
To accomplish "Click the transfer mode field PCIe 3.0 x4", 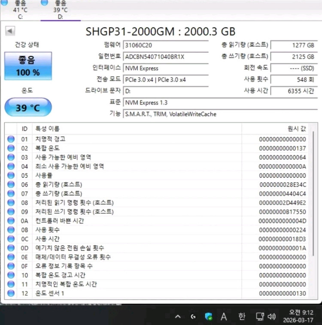I will tap(166, 80).
